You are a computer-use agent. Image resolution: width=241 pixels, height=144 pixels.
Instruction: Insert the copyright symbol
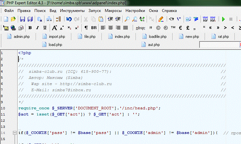click(x=158, y=28)
